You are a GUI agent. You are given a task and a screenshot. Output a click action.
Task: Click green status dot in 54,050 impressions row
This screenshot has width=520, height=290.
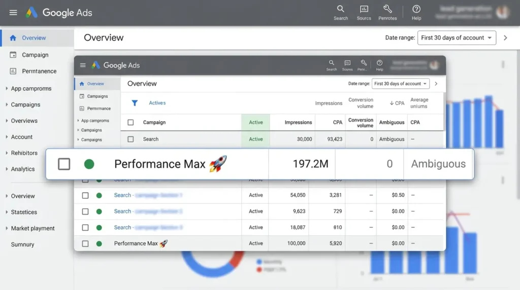pos(99,195)
